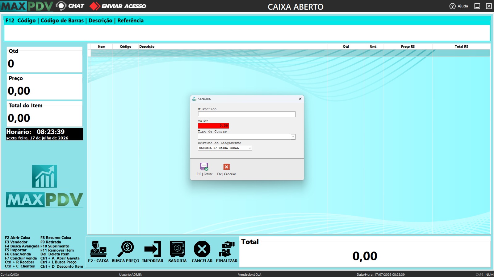Click the F12 product search field
This screenshot has height=277, width=494.
click(x=247, y=33)
